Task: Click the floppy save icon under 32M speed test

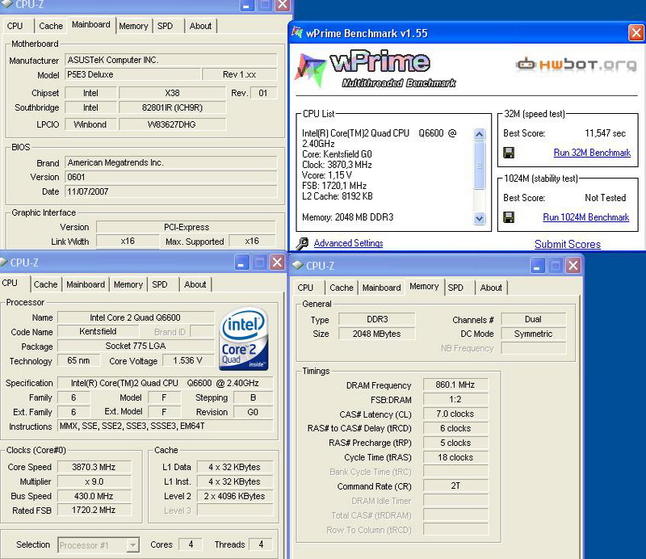Action: point(509,153)
